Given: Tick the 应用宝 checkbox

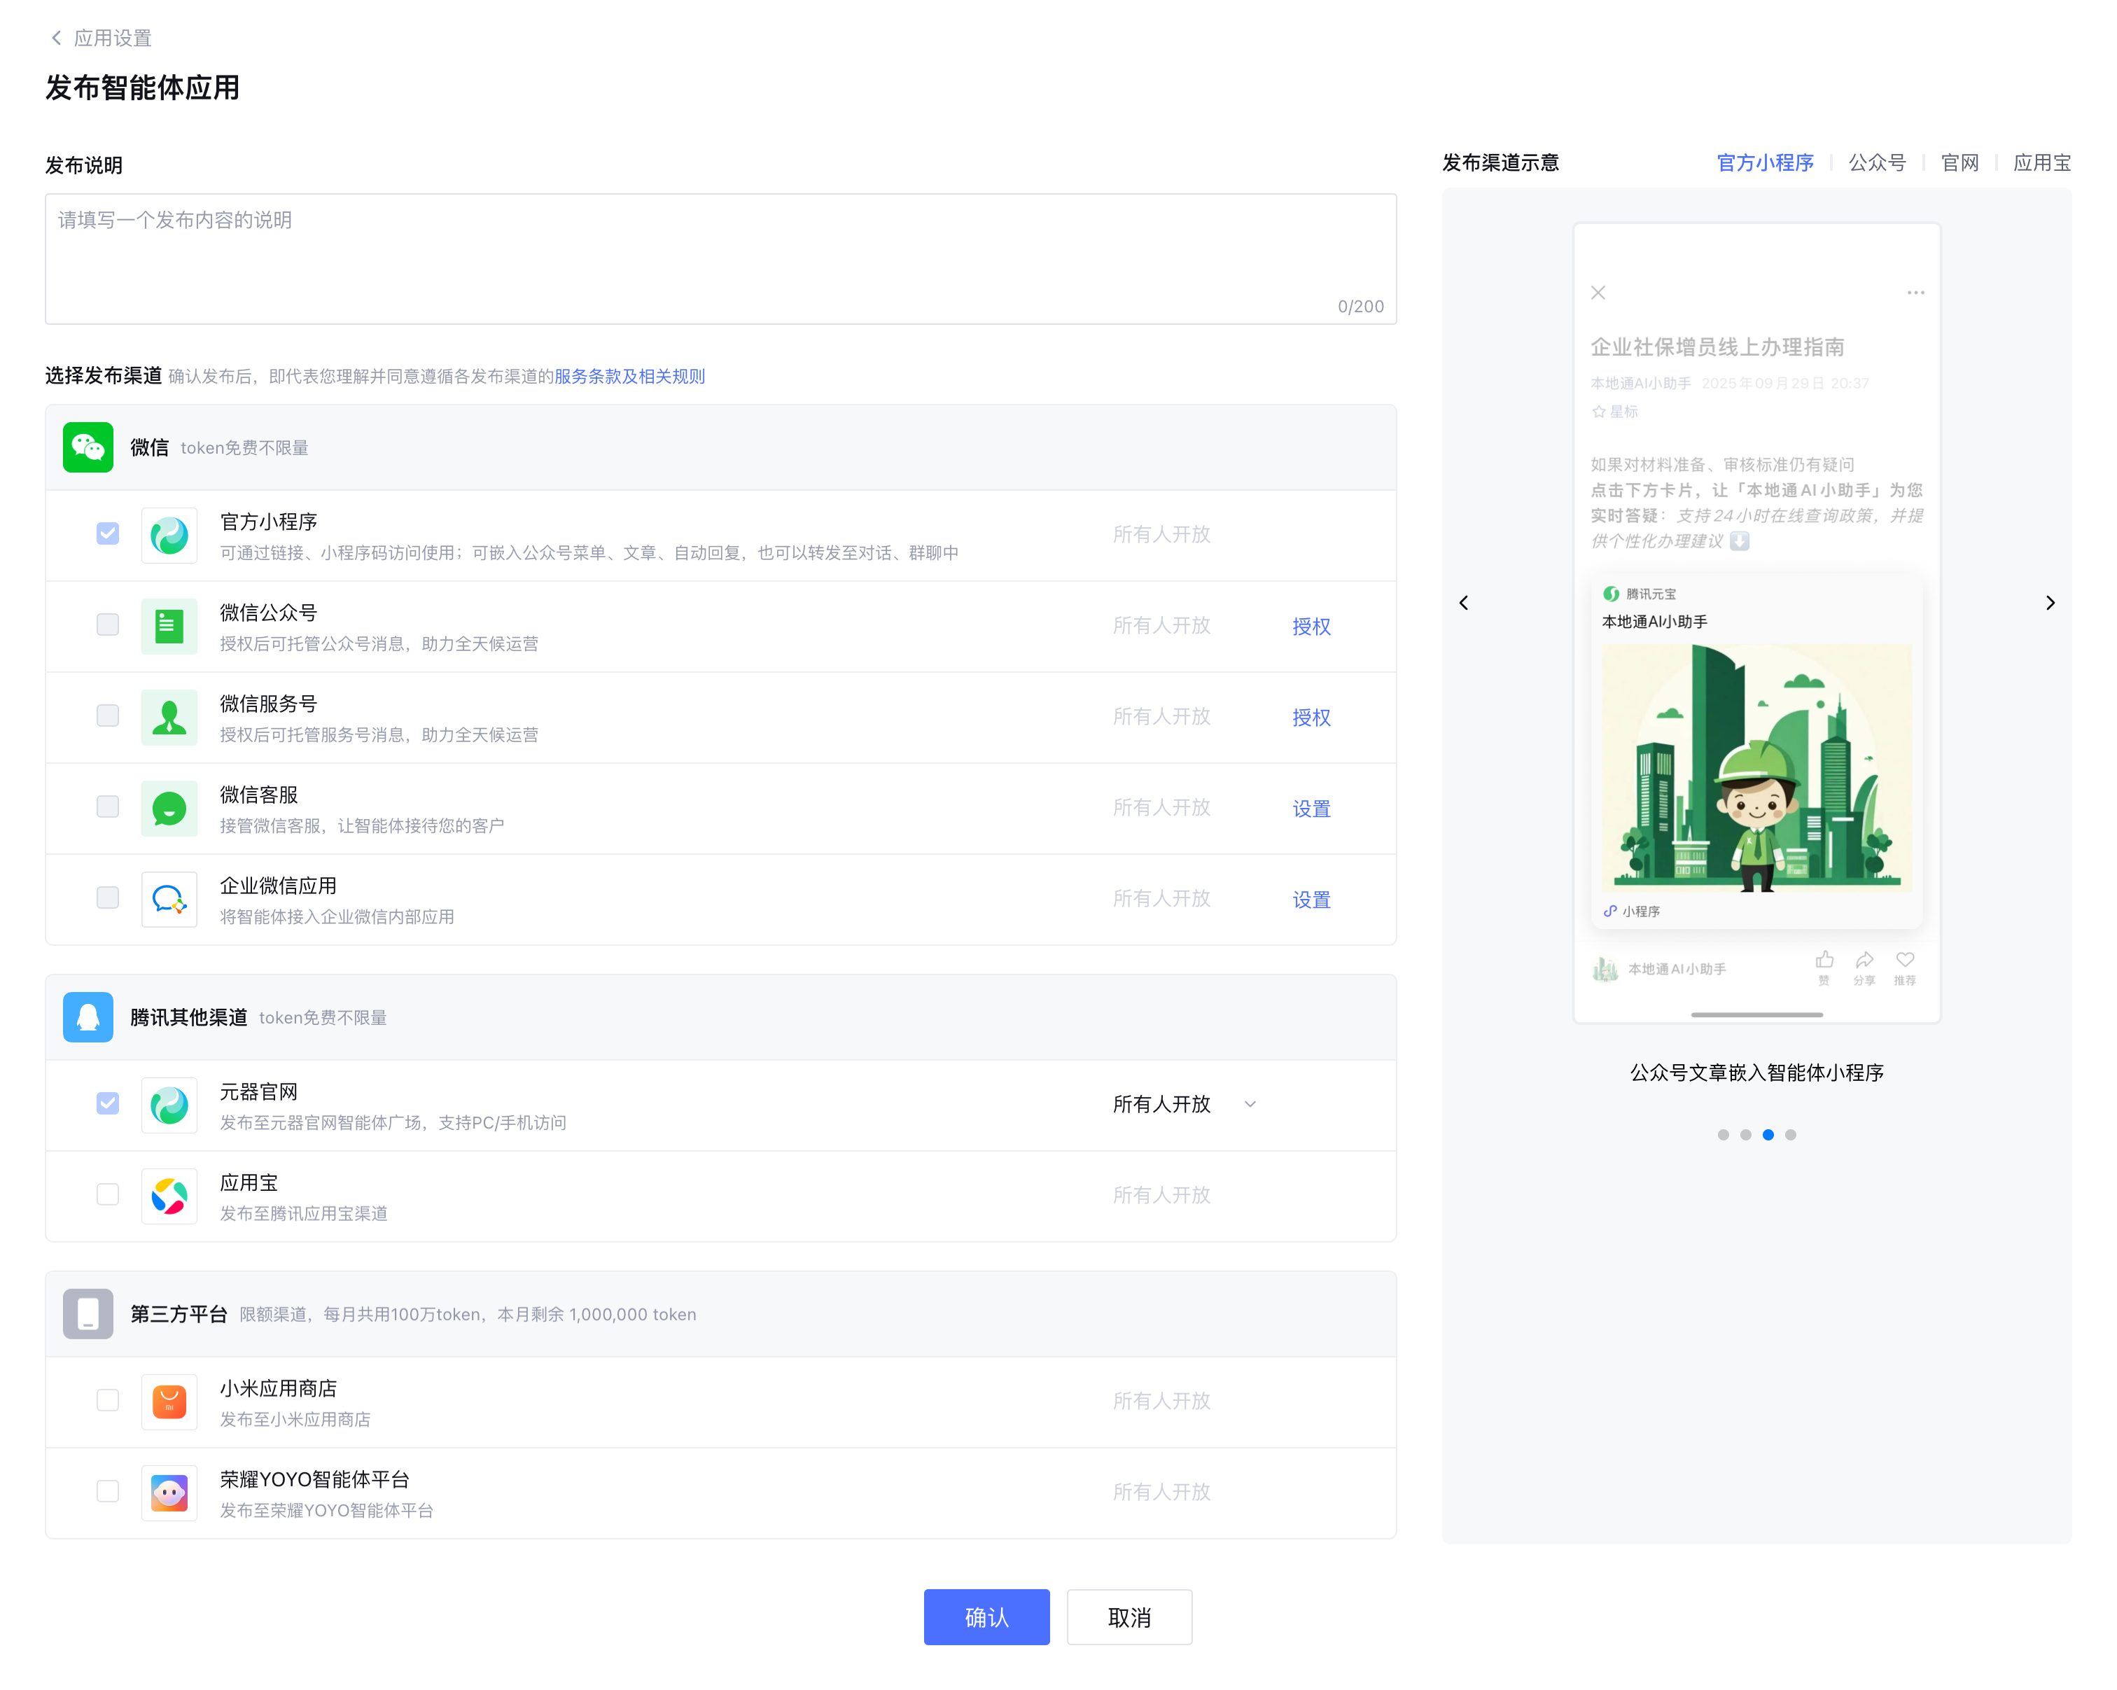Looking at the screenshot, I should tap(108, 1195).
